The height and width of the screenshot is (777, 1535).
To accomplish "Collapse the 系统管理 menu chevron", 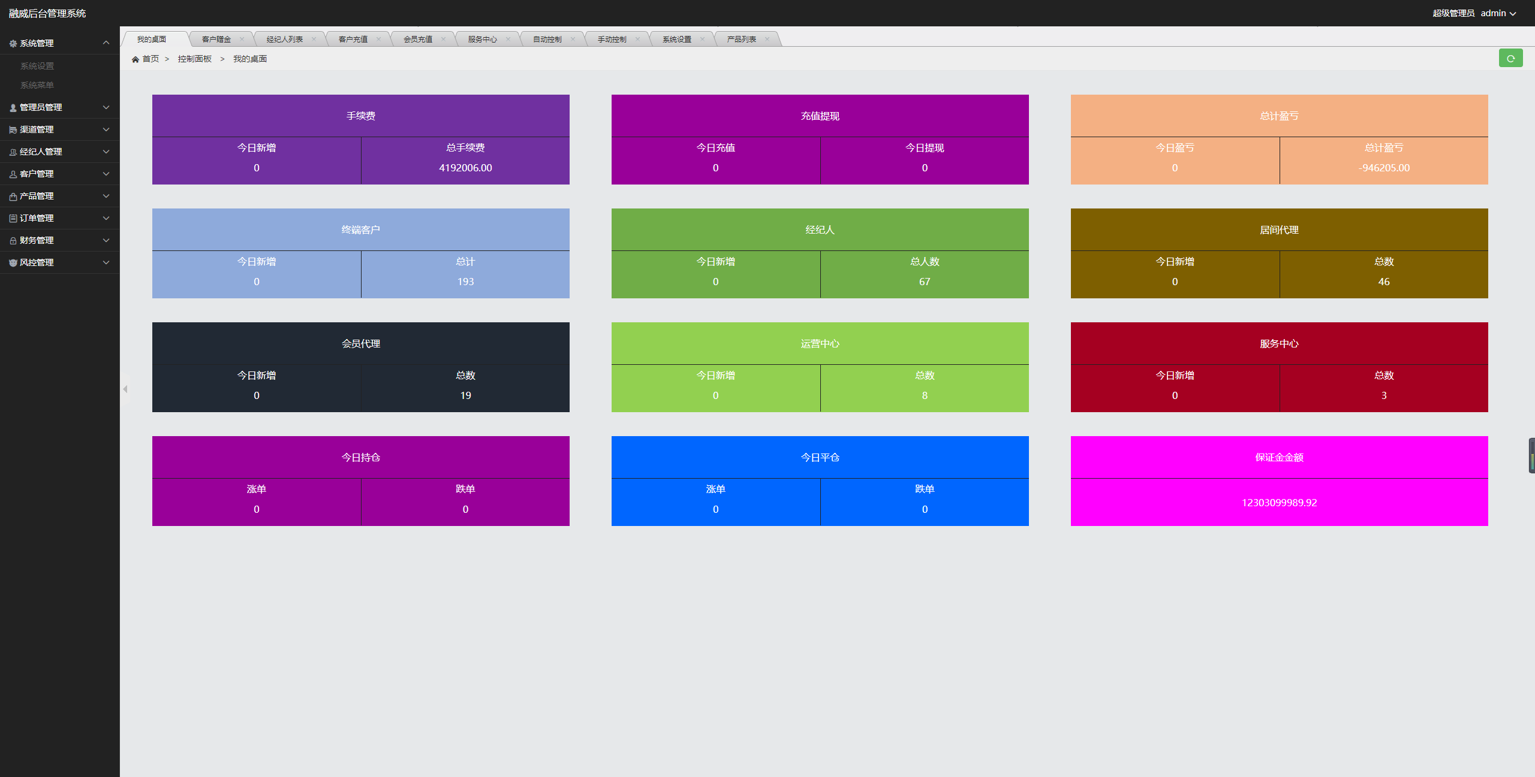I will pyautogui.click(x=106, y=43).
